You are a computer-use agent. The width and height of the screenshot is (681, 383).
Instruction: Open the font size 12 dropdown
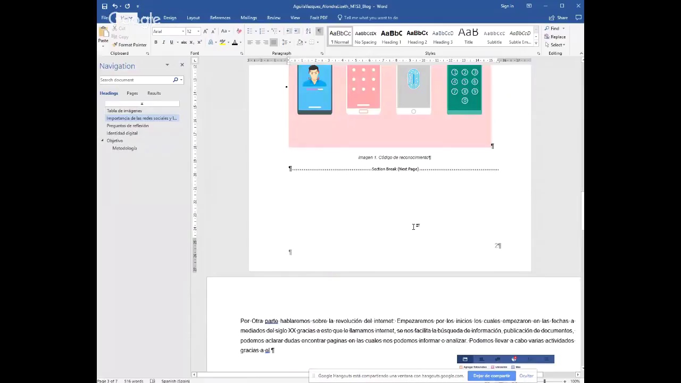(198, 31)
